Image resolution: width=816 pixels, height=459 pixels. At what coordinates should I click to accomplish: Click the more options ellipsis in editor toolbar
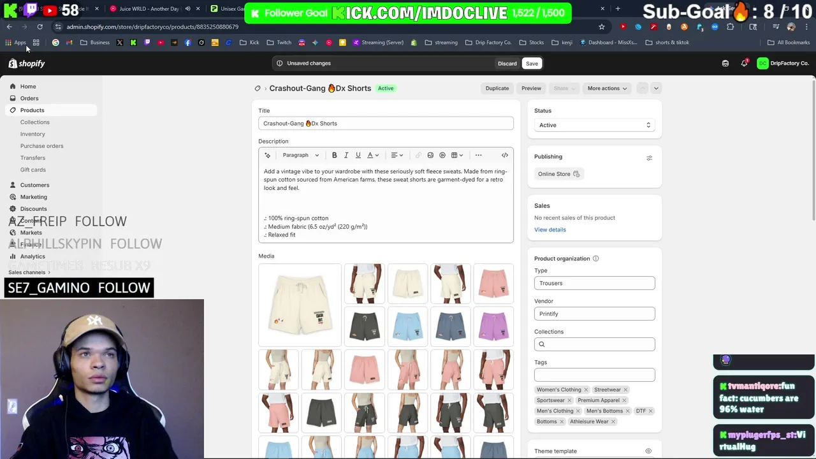(x=478, y=155)
